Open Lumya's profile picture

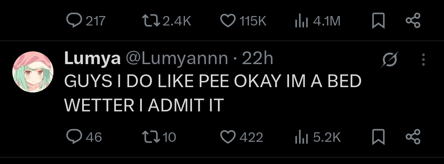coord(33,72)
